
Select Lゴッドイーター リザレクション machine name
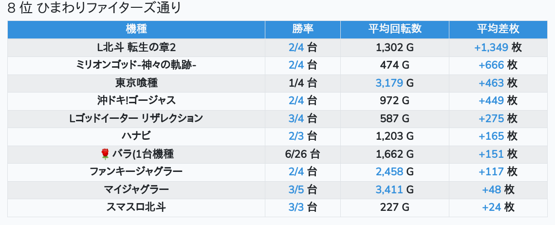pos(136,118)
